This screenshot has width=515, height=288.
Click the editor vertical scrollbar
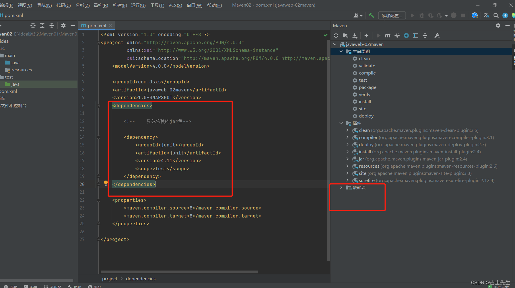point(328,150)
